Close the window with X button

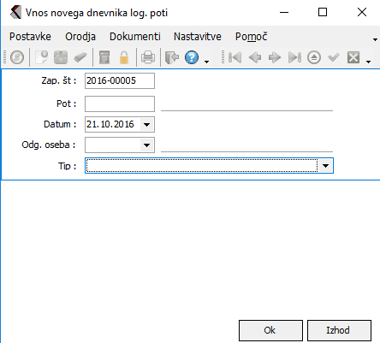(x=362, y=13)
